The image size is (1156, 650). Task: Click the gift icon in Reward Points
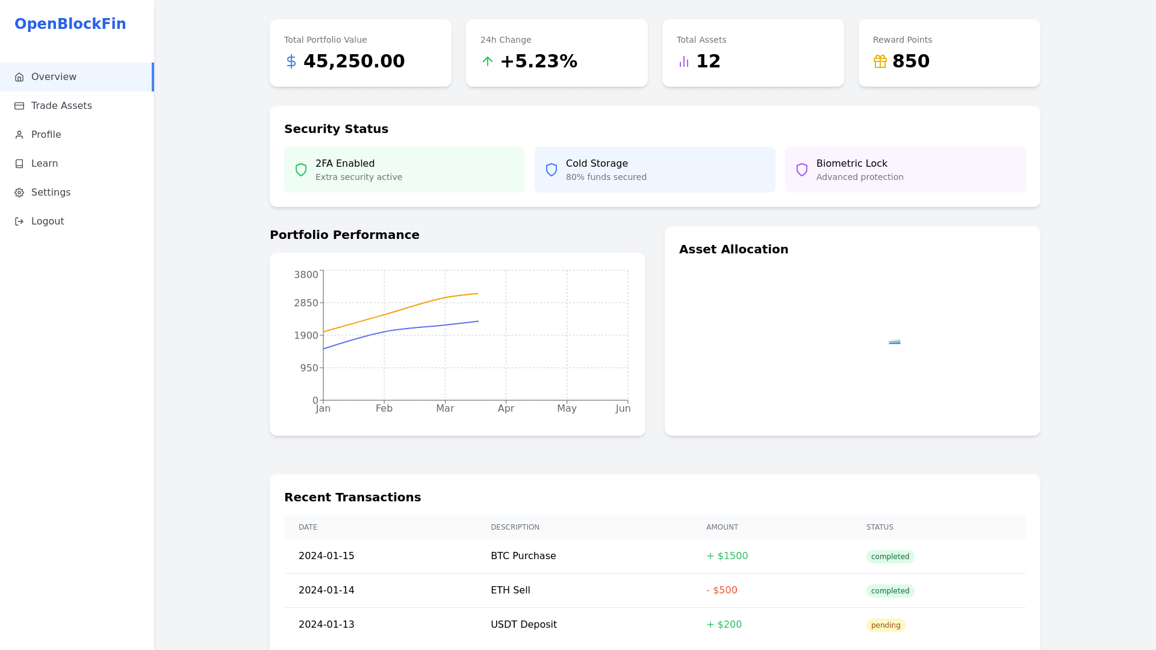click(880, 61)
